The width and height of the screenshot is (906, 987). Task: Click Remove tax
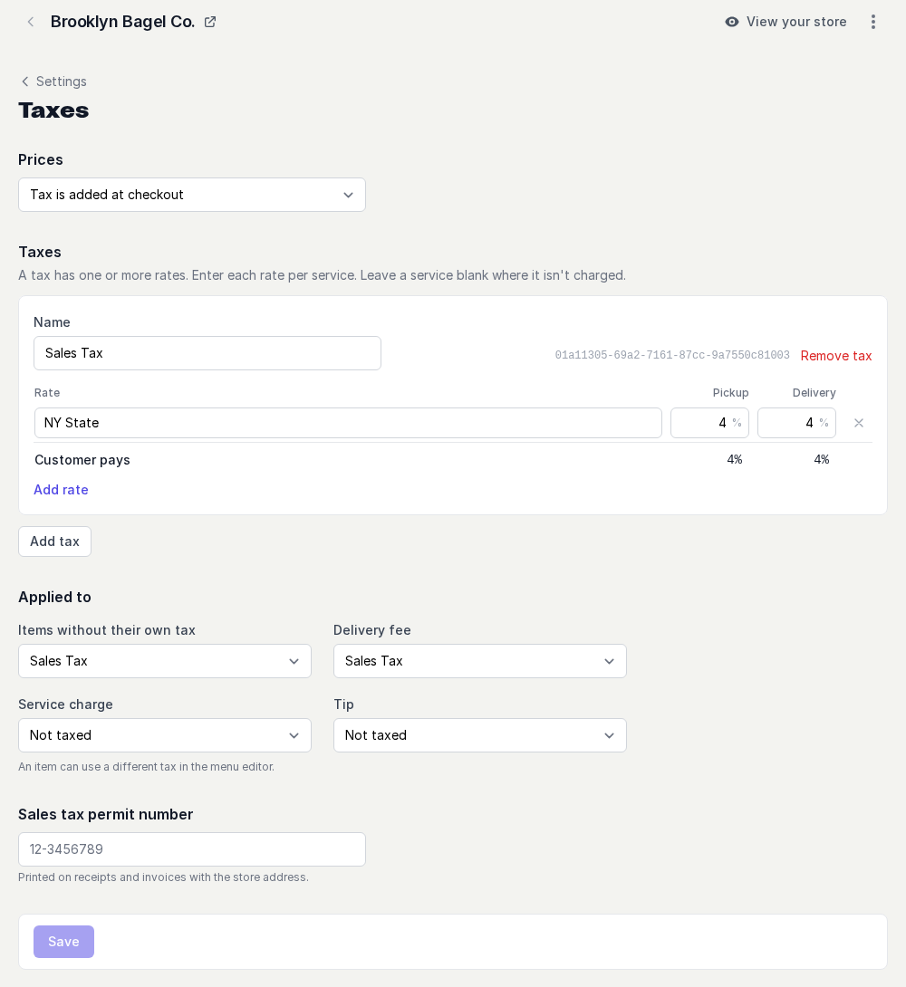(x=836, y=356)
